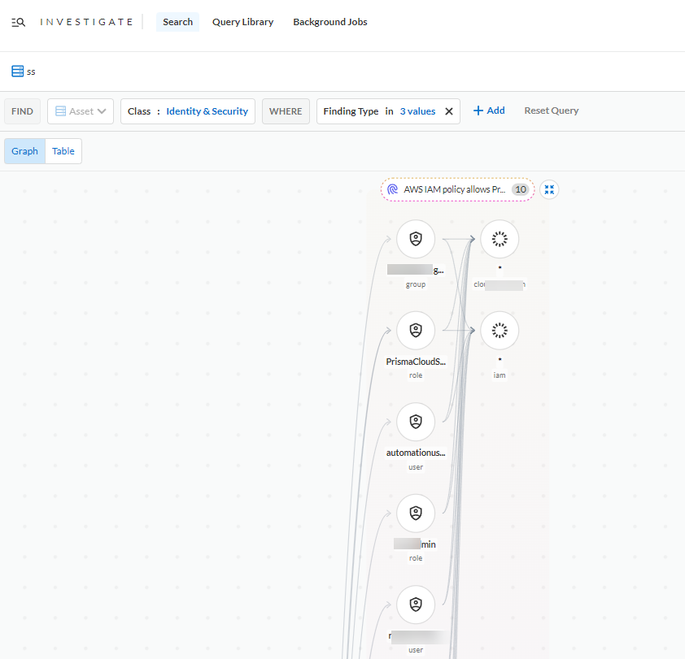Click the count badge showing 10

pyautogui.click(x=521, y=189)
